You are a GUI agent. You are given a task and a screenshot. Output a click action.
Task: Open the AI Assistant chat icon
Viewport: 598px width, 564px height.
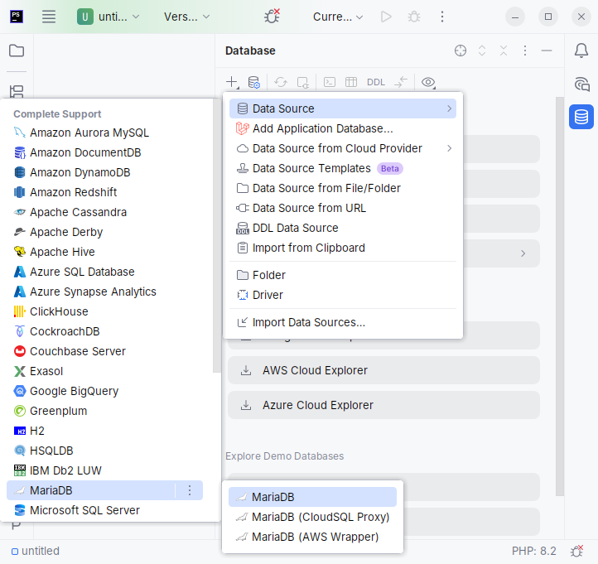pos(581,84)
